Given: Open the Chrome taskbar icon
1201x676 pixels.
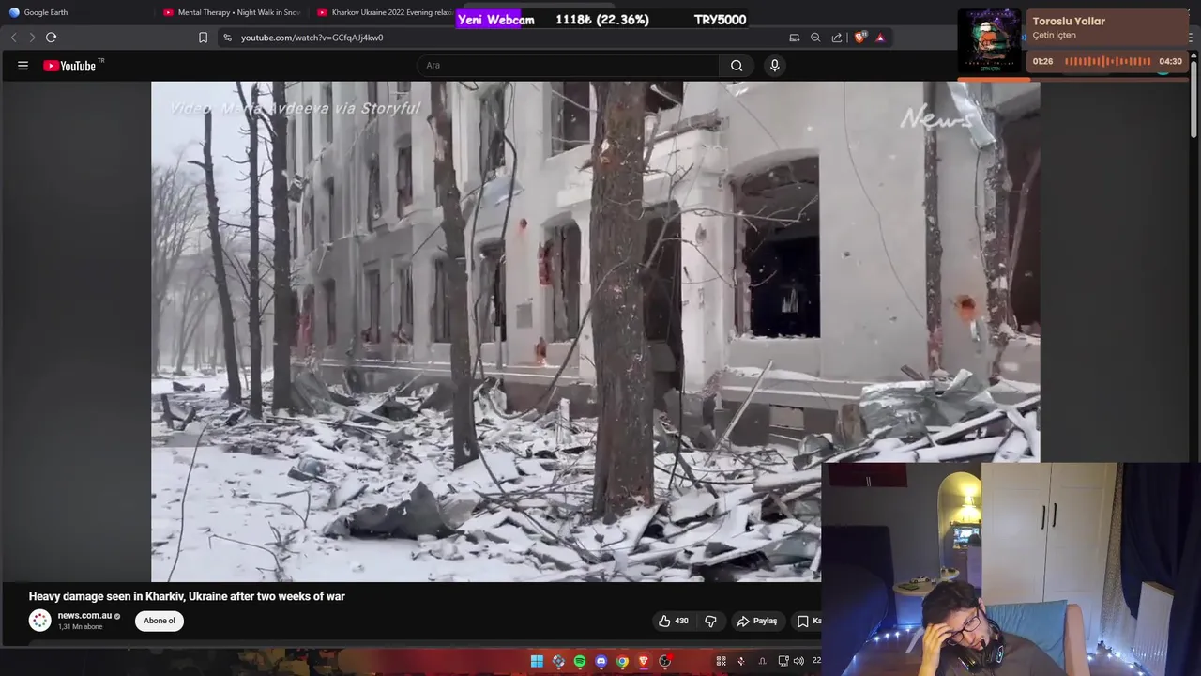Looking at the screenshot, I should (622, 661).
